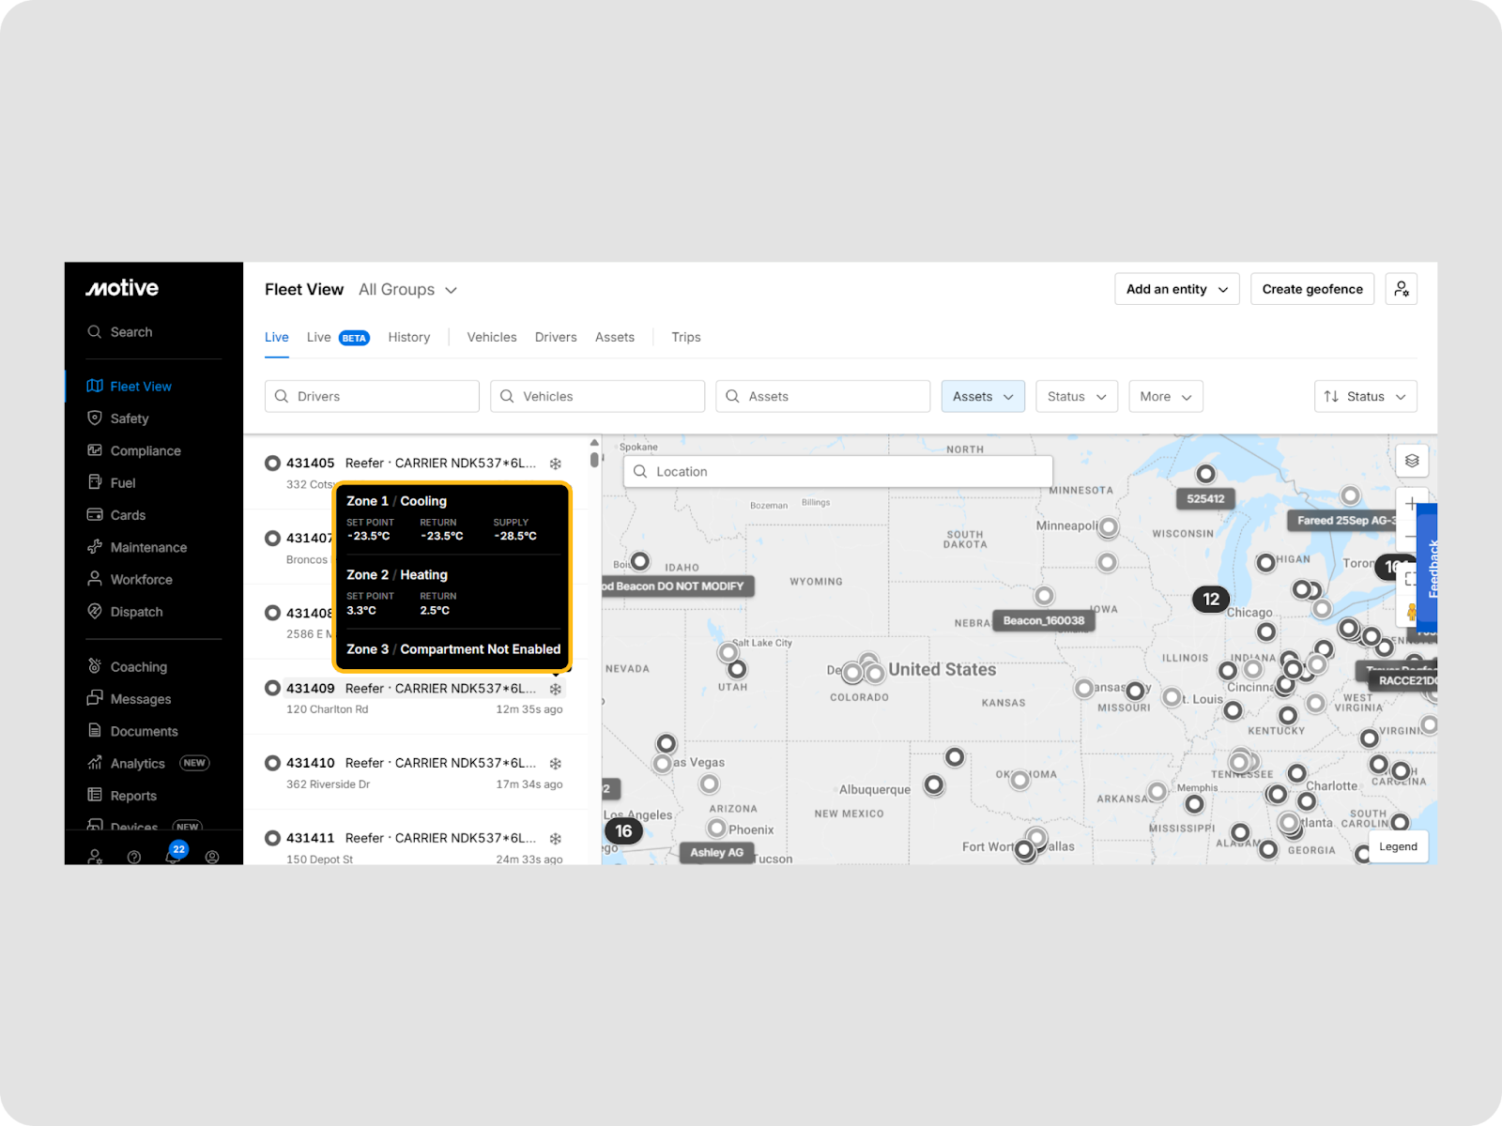This screenshot has height=1126, width=1502.
Task: Open the user settings icon beside Create geofence
Action: click(1401, 289)
